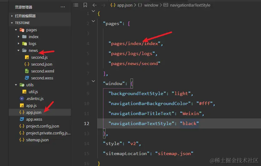The width and height of the screenshot is (261, 166).
Task: Click the eslint icon of .eslintrc.js
Action: click(22, 98)
